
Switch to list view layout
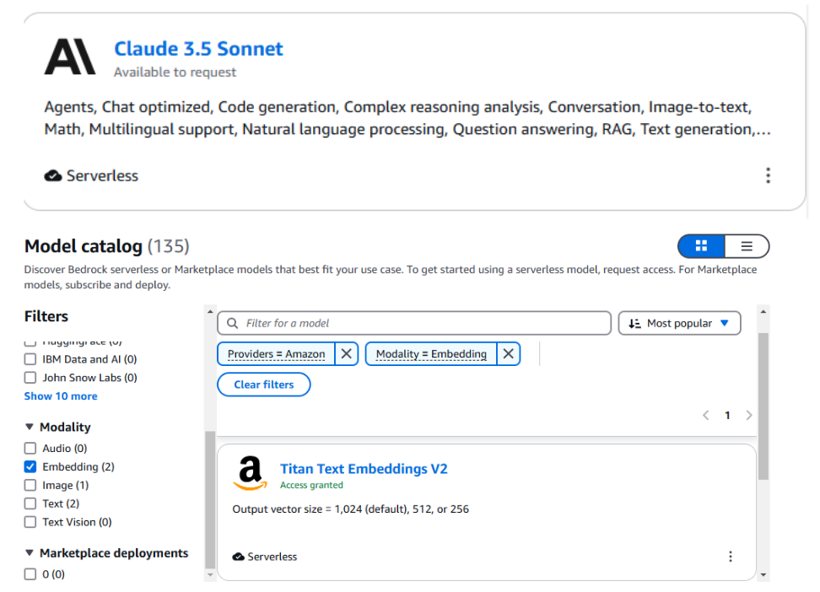[x=747, y=246]
